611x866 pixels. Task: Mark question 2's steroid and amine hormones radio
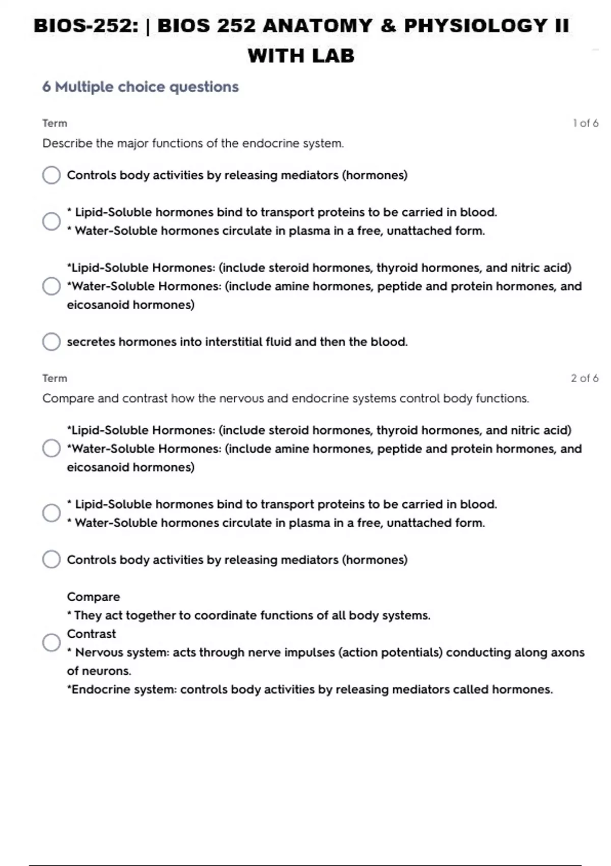tap(51, 449)
